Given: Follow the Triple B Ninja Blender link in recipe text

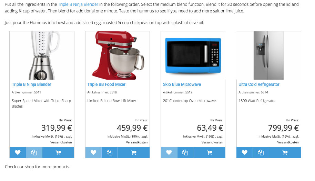Looking at the screenshot, I should coord(78,4).
